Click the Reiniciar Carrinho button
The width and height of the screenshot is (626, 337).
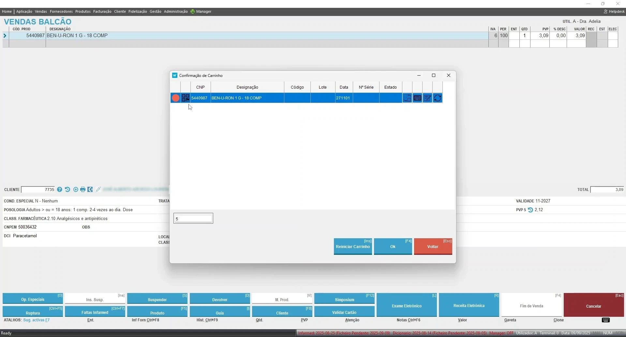(x=353, y=246)
